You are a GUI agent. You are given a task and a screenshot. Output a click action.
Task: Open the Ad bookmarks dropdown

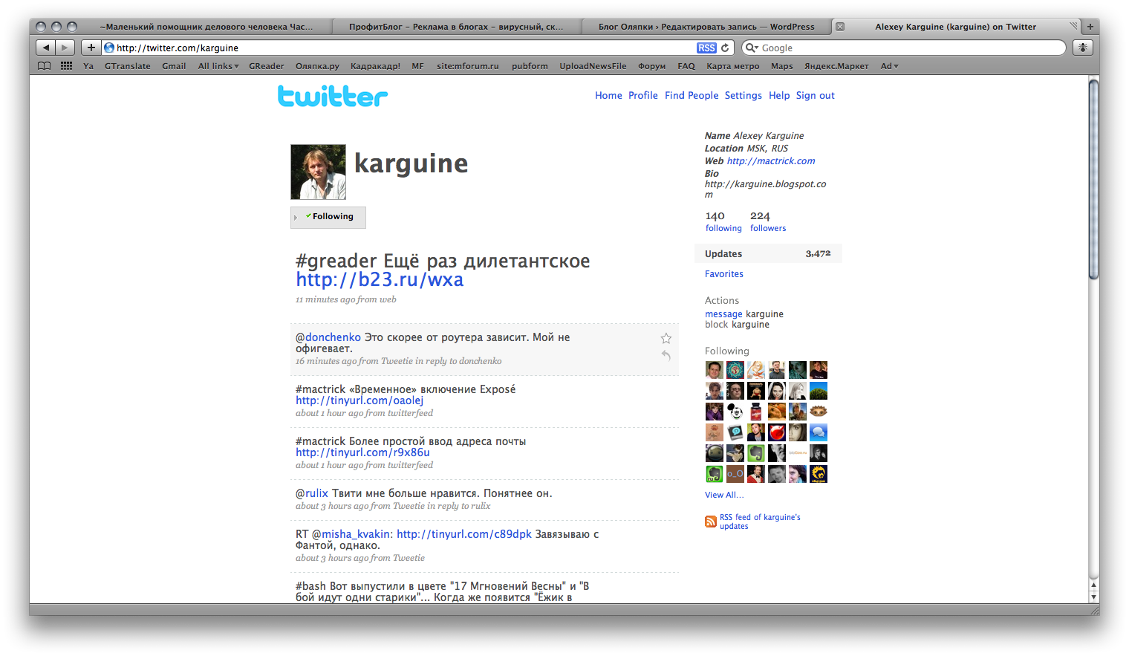click(890, 66)
